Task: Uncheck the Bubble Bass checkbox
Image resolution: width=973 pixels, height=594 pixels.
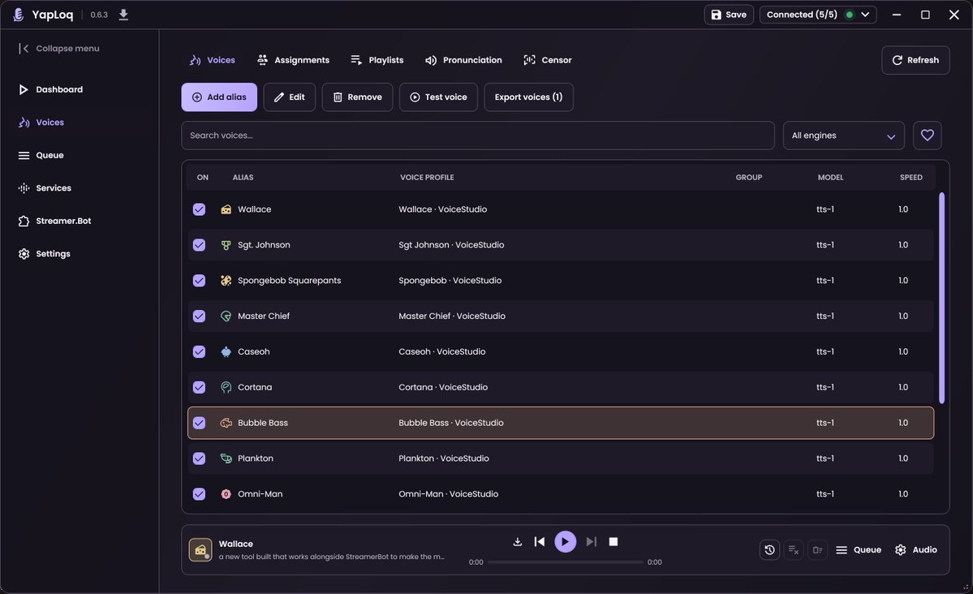Action: (x=199, y=423)
